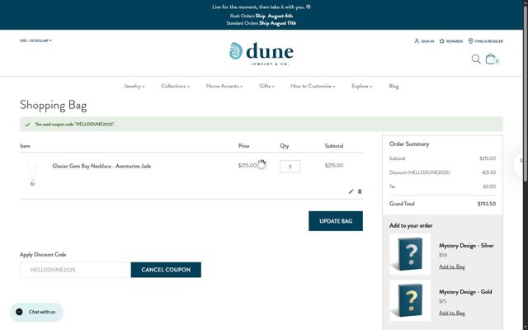Open the Blog page

coord(394,86)
